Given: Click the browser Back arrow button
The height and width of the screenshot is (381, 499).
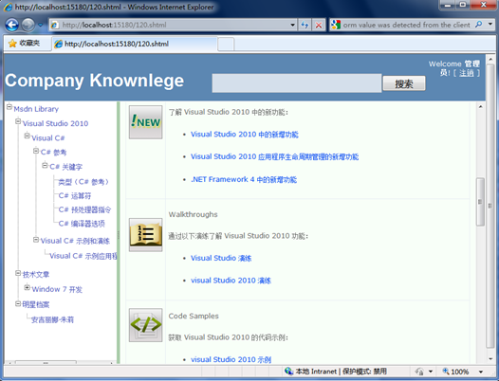Looking at the screenshot, I should [12, 25].
